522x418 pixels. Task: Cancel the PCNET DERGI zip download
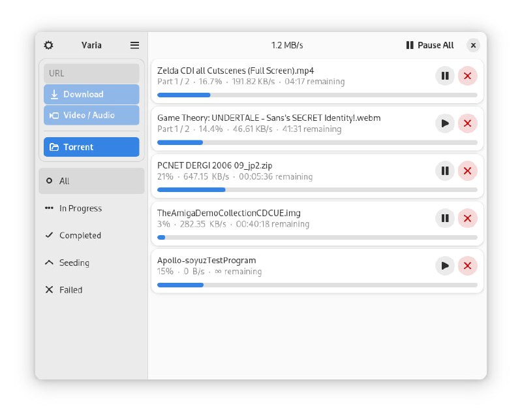click(x=467, y=171)
